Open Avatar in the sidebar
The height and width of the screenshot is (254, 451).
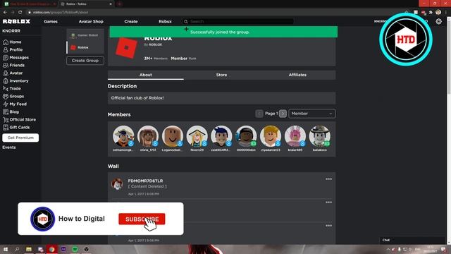pyautogui.click(x=13, y=73)
